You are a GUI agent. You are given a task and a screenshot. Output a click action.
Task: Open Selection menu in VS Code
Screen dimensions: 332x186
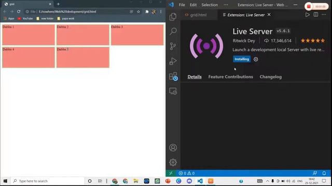tap(210, 5)
